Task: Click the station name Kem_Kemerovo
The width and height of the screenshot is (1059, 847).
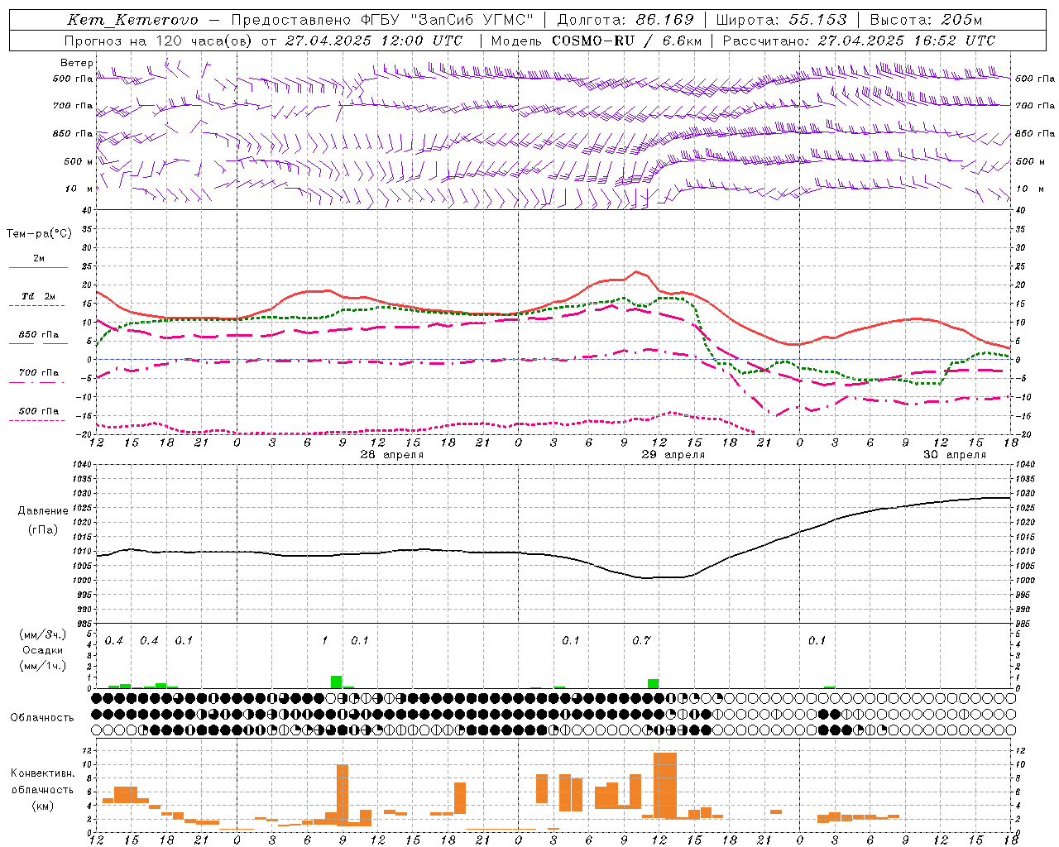Action: 132,20
